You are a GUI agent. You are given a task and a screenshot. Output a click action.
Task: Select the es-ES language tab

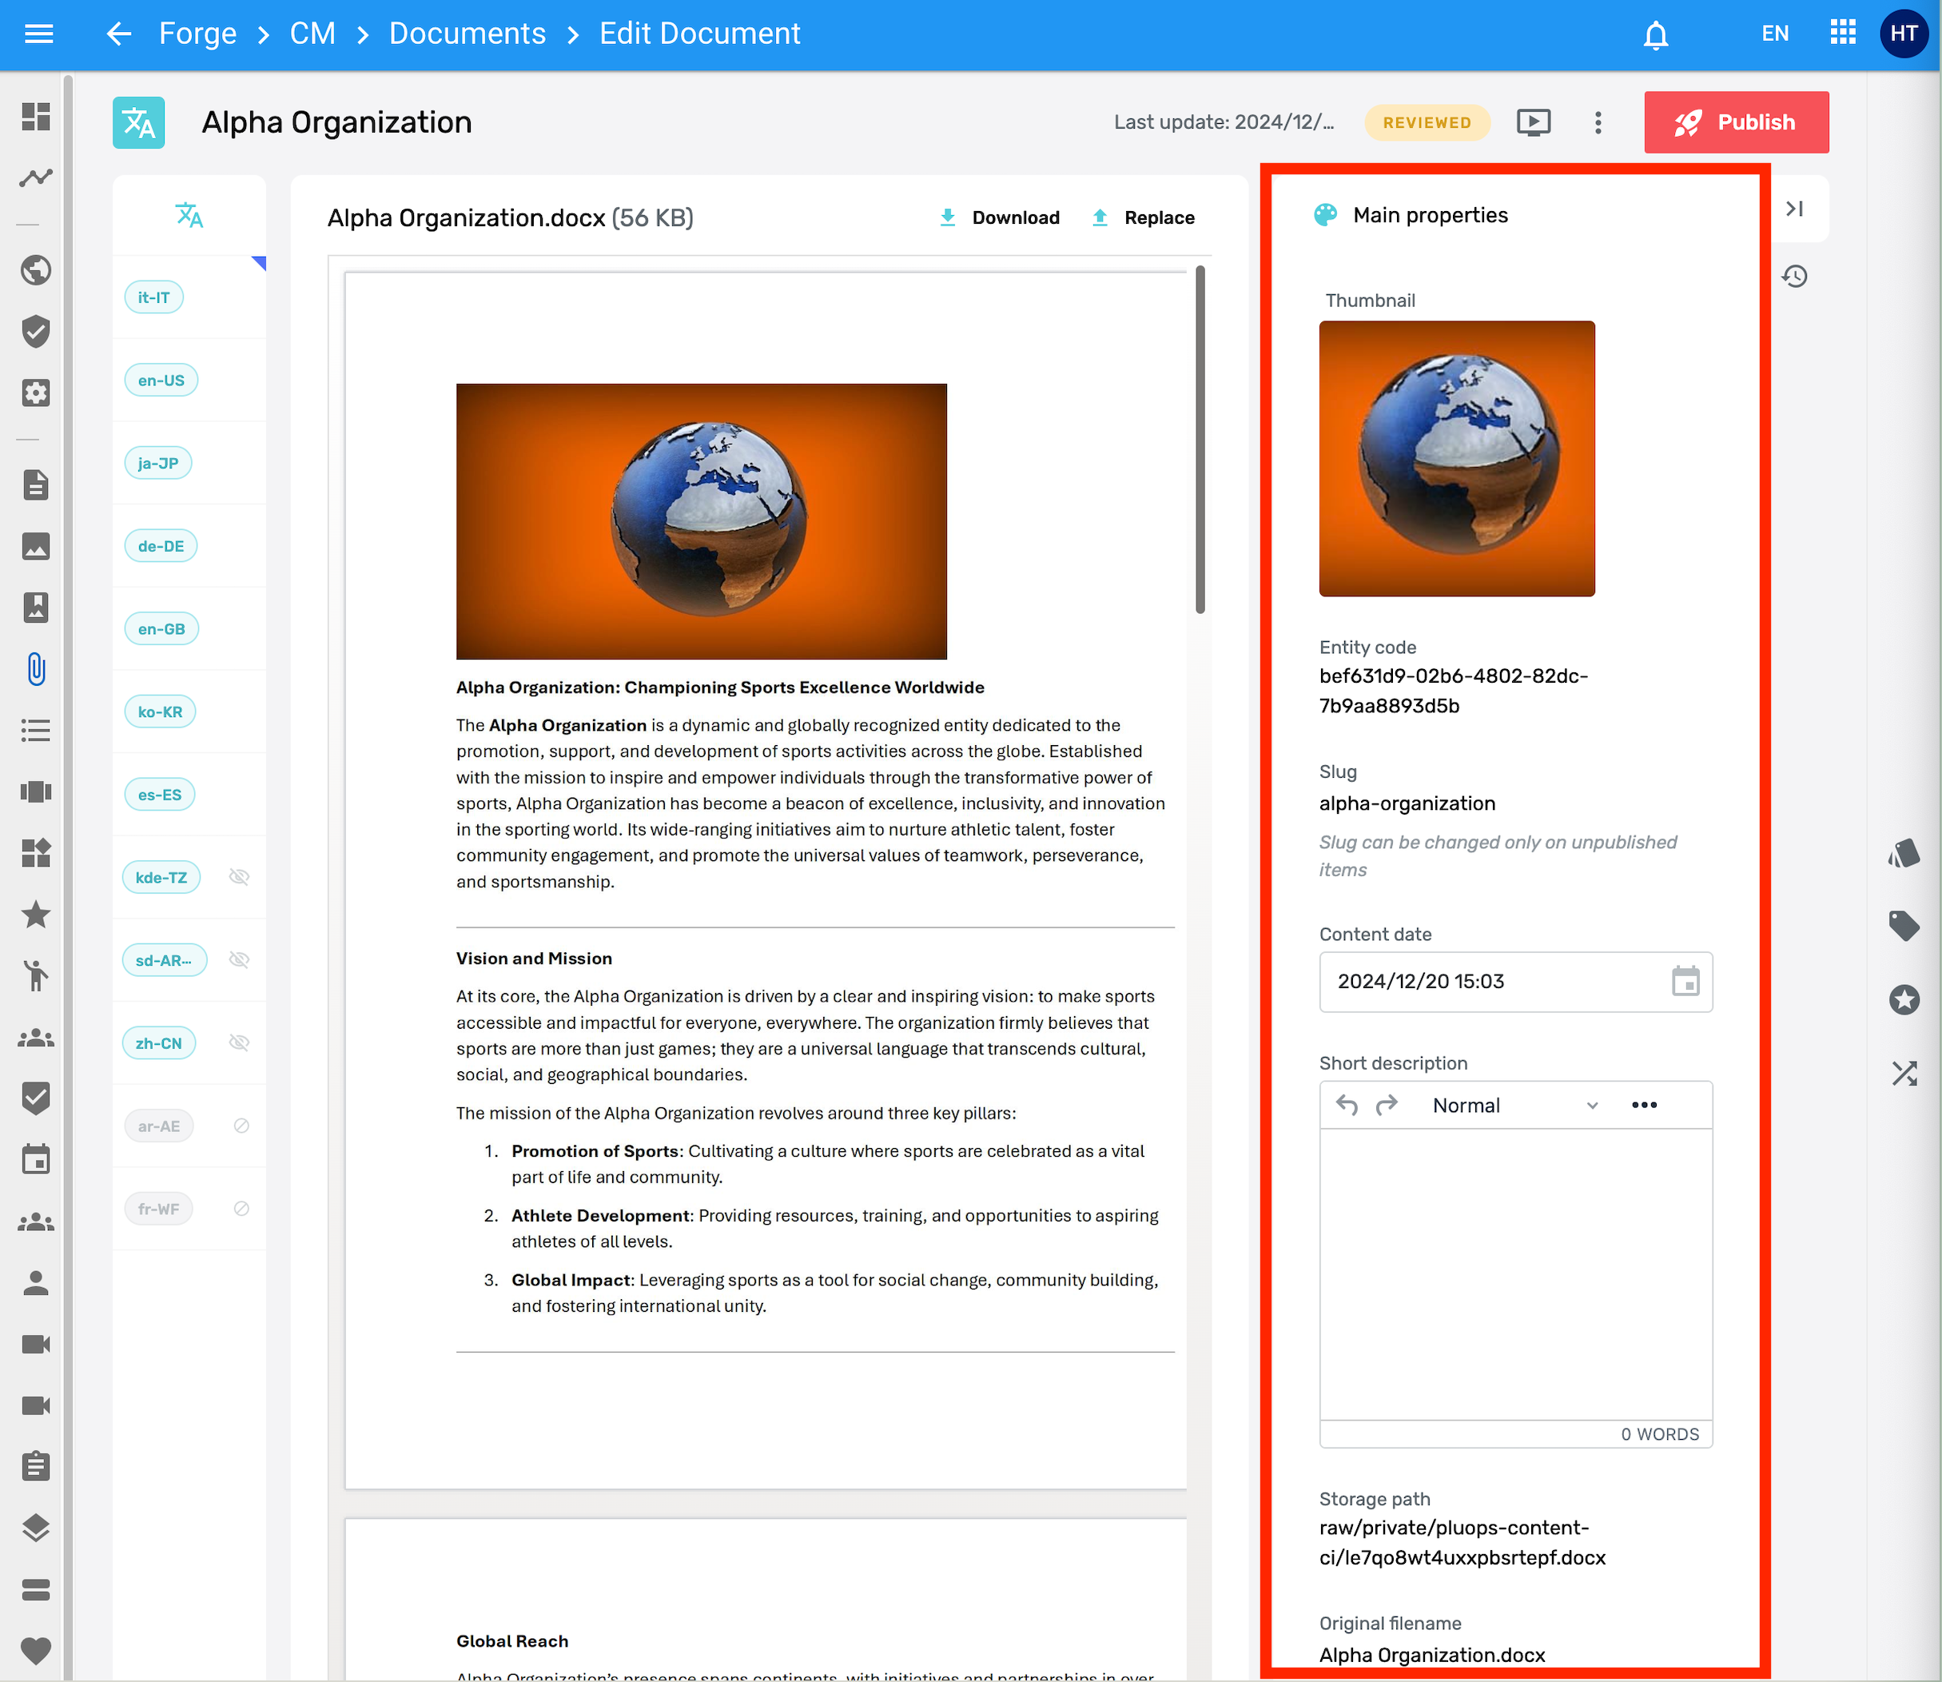[160, 795]
